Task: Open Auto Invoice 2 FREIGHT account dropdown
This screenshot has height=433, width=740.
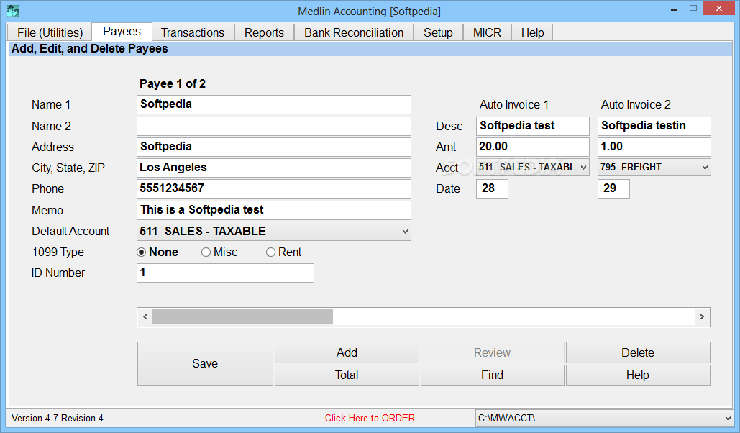Action: coord(654,167)
